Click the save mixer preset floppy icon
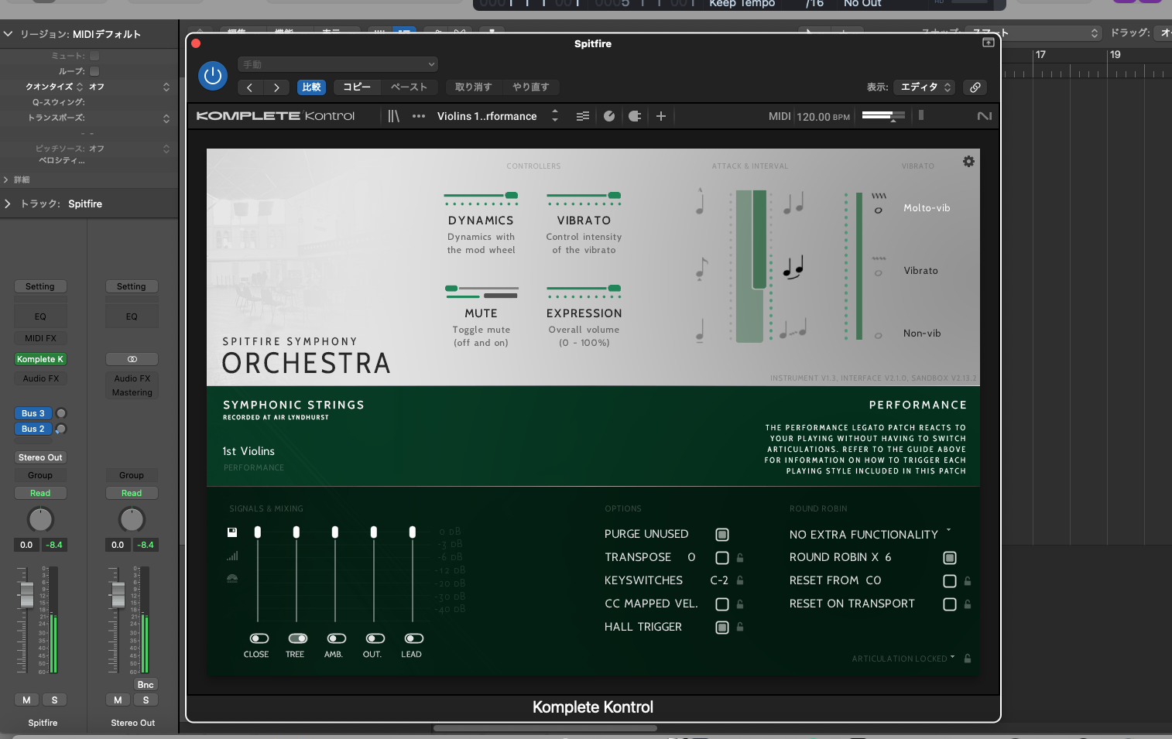Viewport: 1172px width, 739px height. (x=232, y=532)
